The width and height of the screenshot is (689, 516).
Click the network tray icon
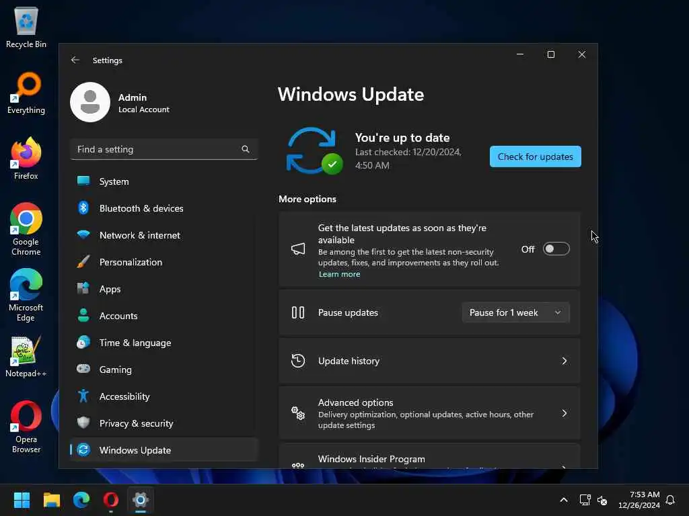pyautogui.click(x=585, y=500)
